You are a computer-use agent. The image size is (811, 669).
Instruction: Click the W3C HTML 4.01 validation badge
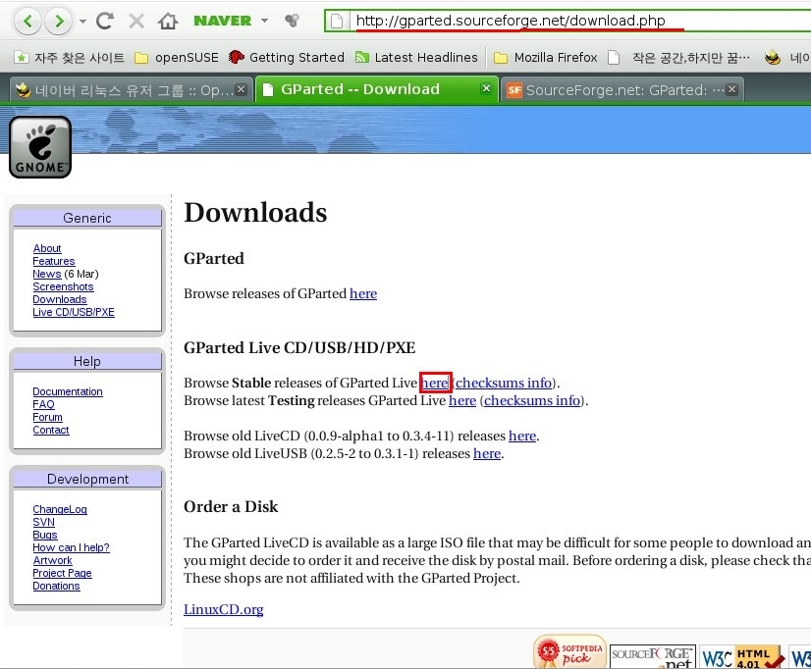(740, 656)
